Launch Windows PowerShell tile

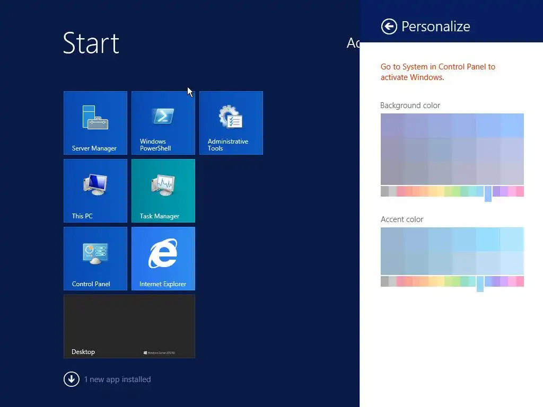163,123
